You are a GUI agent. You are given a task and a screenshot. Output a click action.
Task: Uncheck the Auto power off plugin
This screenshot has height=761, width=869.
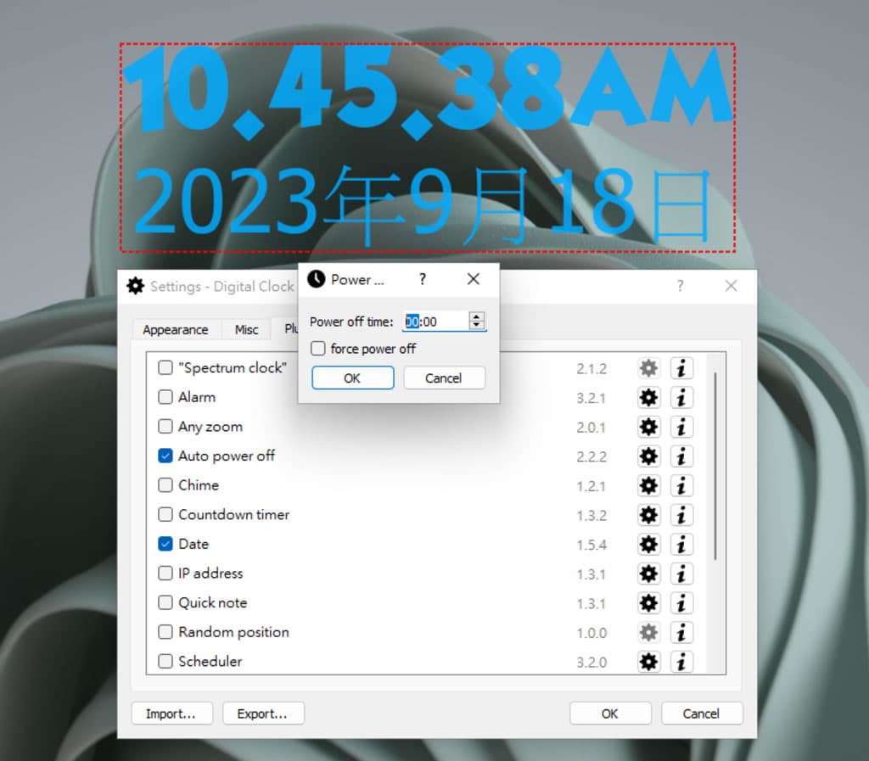pyautogui.click(x=165, y=456)
